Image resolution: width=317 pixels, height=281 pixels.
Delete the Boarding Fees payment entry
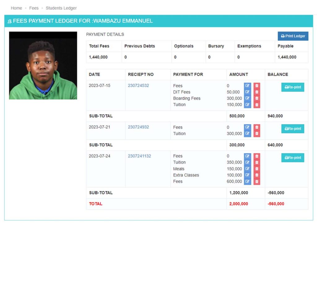[x=257, y=98]
